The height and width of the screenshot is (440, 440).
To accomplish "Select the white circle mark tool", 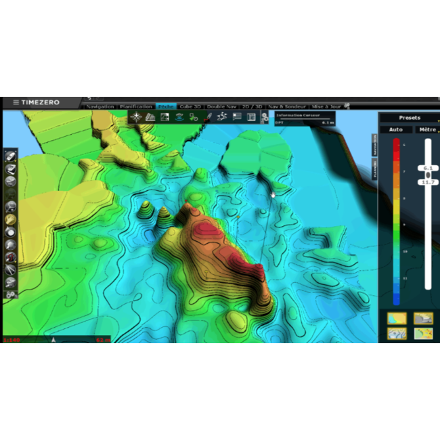I will pyautogui.click(x=11, y=232).
